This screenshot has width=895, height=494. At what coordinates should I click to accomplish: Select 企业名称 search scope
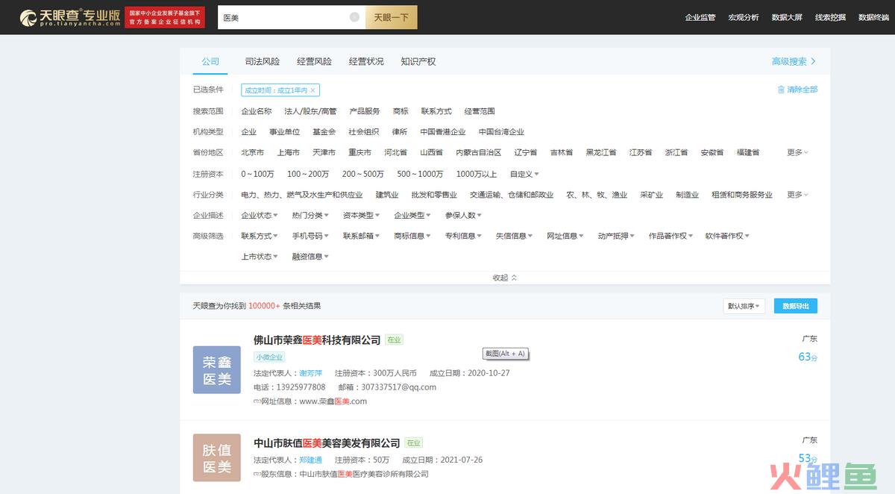257,111
